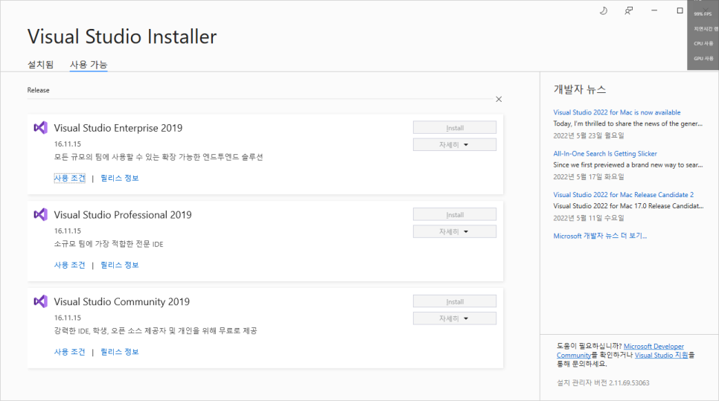
Task: Click Visual Studio Enterprise 2019 logo icon
Action: coord(40,127)
